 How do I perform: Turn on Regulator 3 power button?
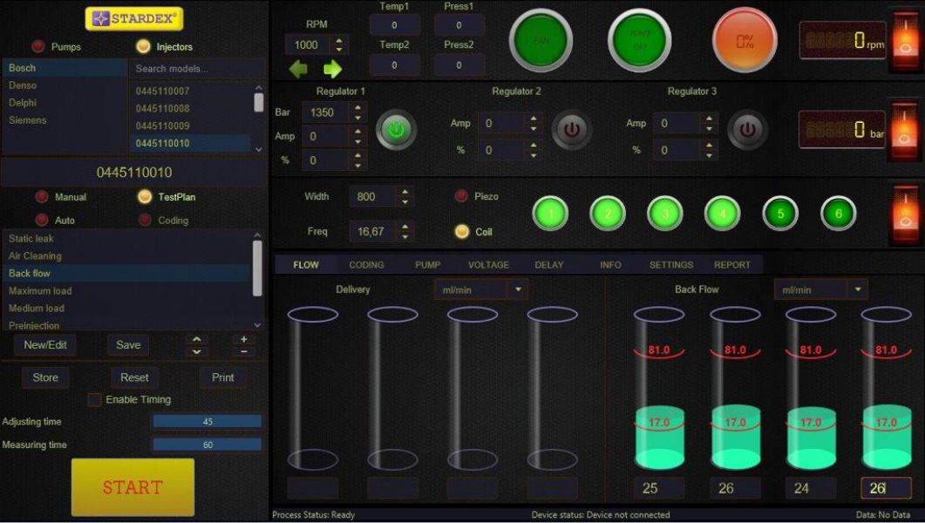pyautogui.click(x=747, y=131)
